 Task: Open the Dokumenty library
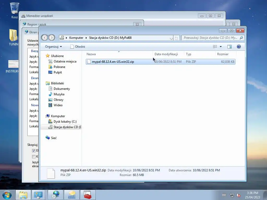[62, 89]
